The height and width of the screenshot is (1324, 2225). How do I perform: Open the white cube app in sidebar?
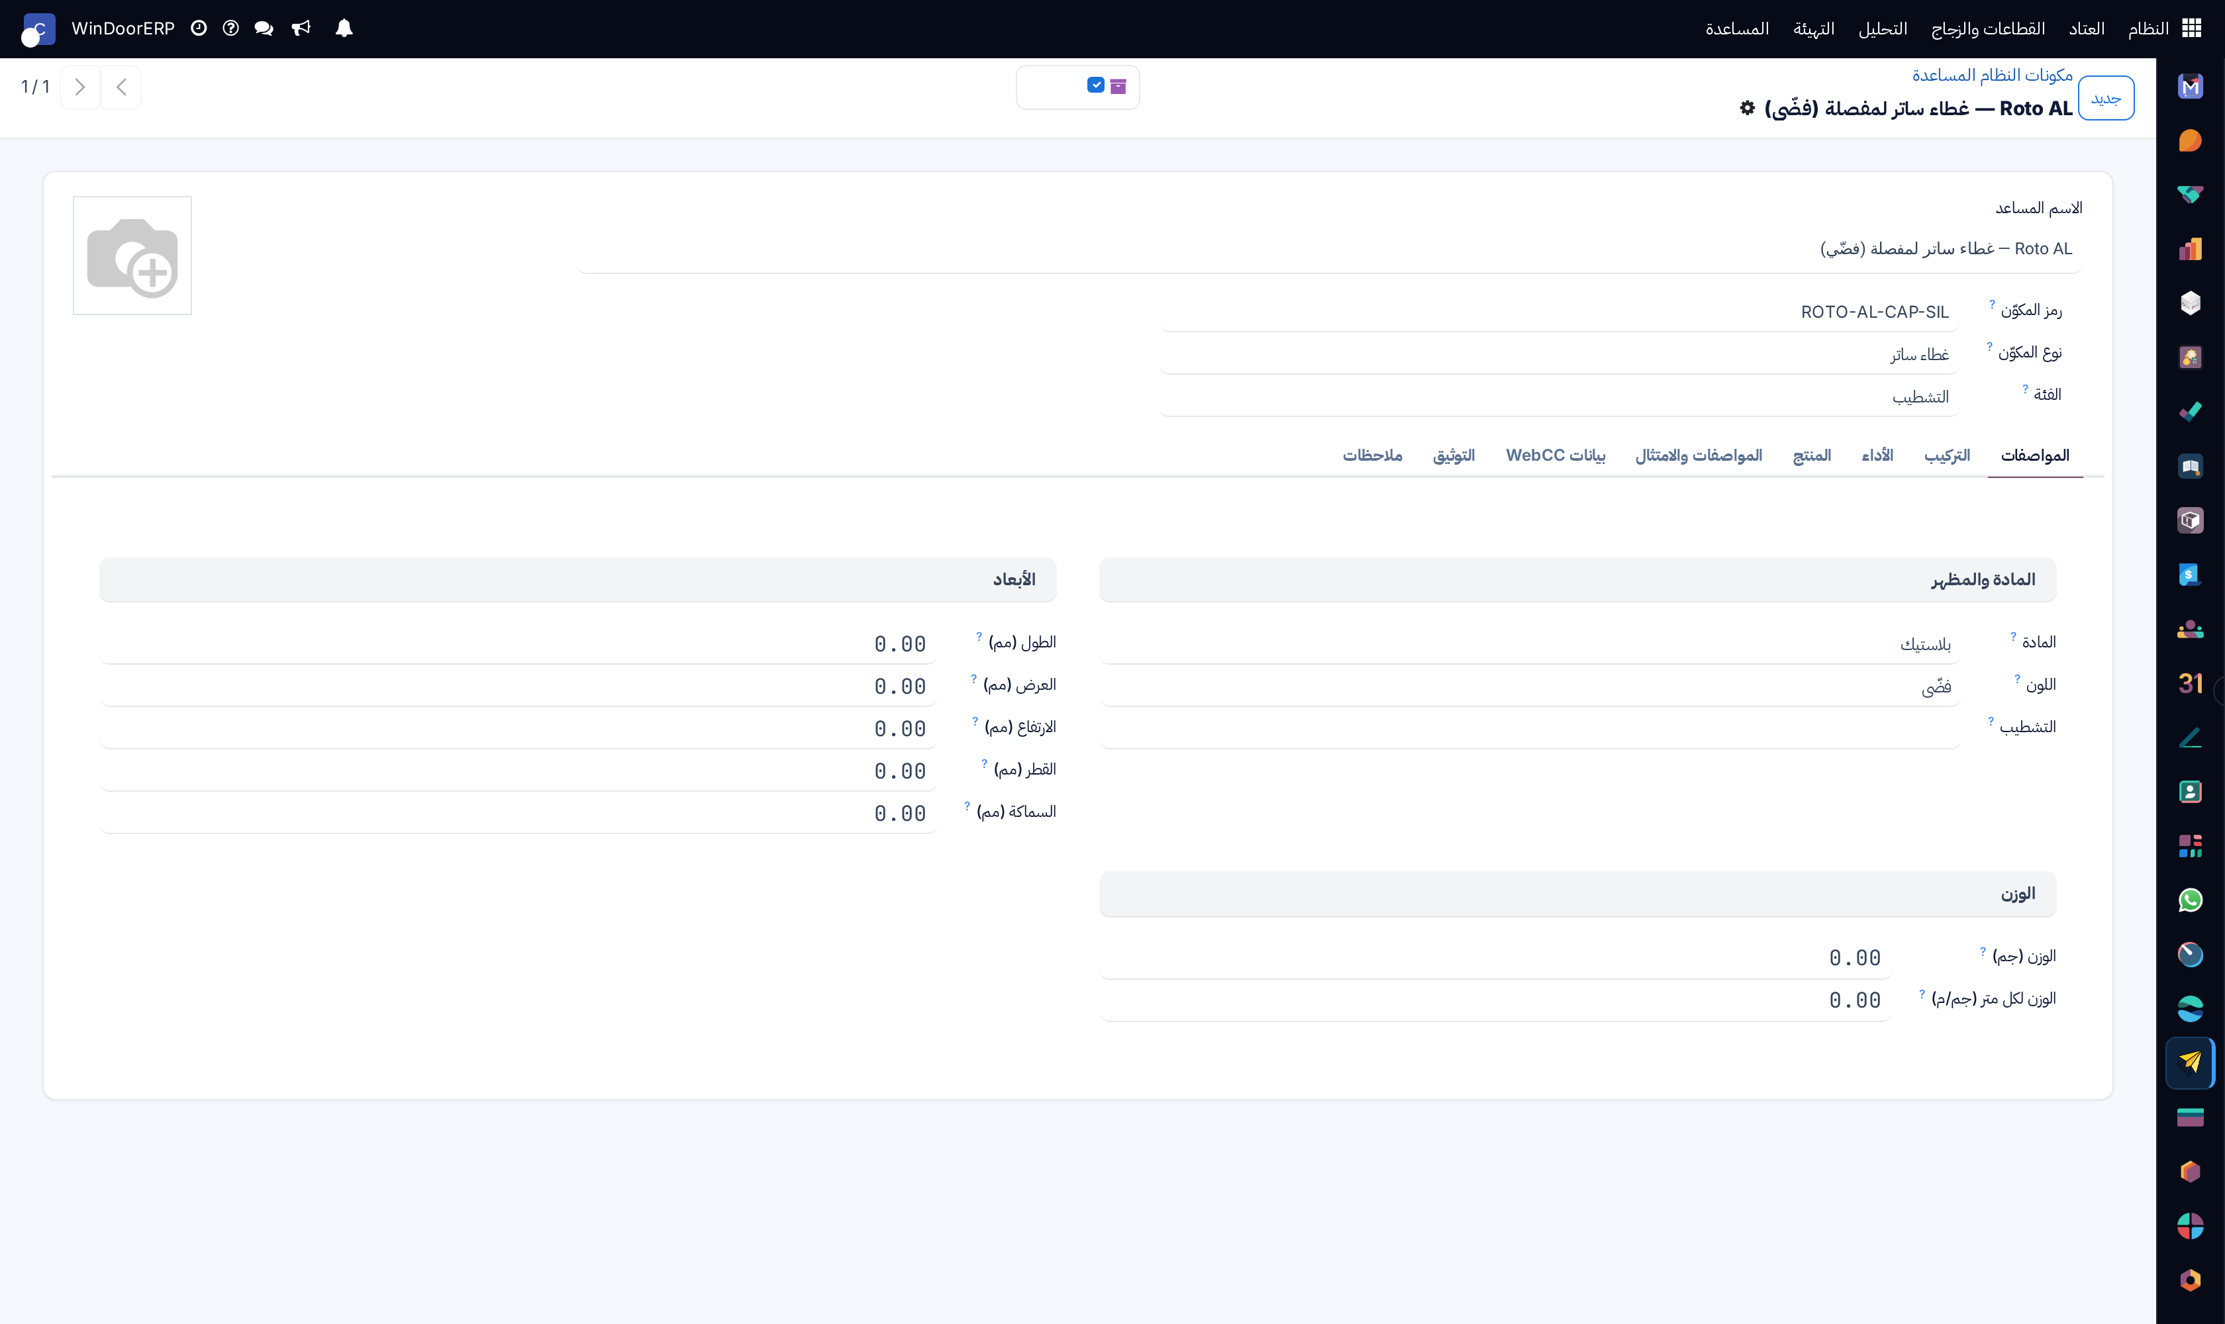pos(2190,303)
